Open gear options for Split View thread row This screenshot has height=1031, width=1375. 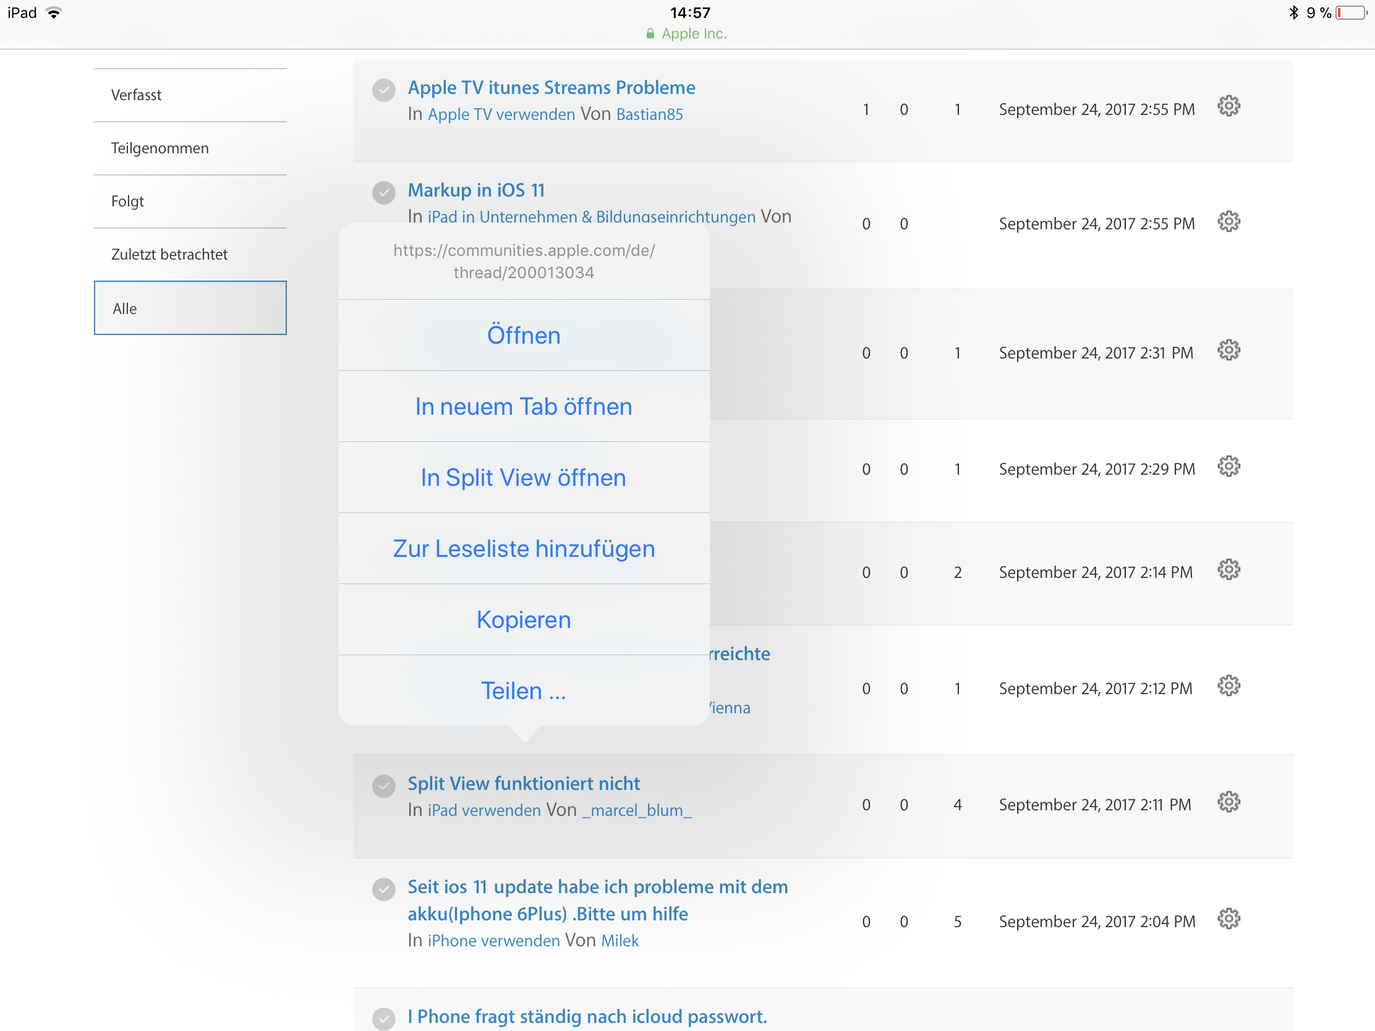coord(1228,802)
